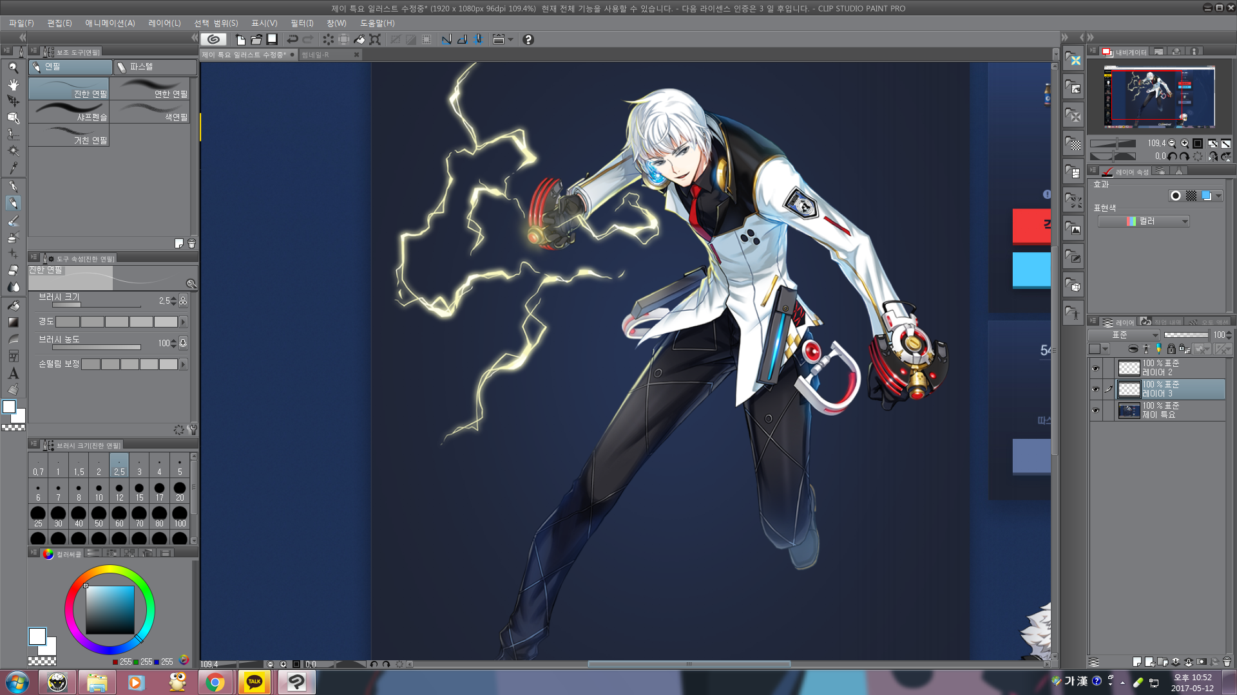This screenshot has height=695, width=1237.
Task: Select the Pencil tool in toolbox
Action: pyautogui.click(x=13, y=203)
